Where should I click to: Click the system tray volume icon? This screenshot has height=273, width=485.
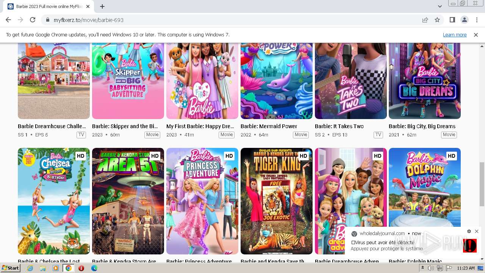click(x=431, y=268)
